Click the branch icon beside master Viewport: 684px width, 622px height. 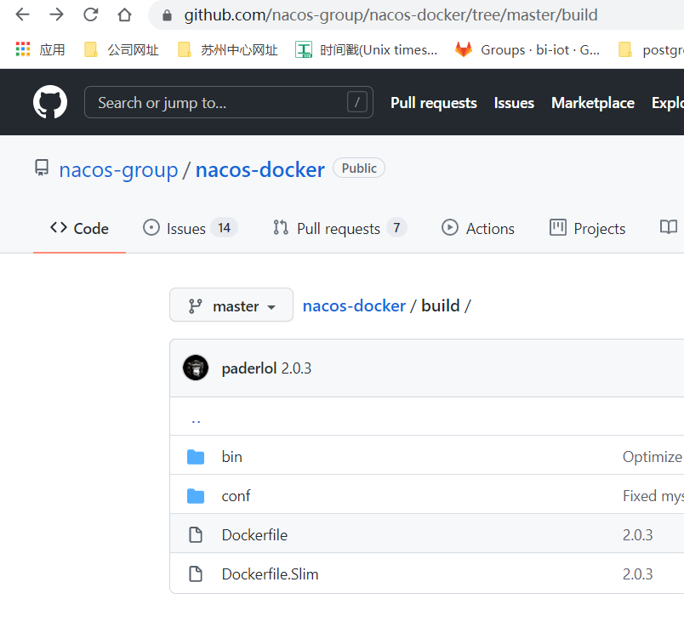[x=197, y=305]
